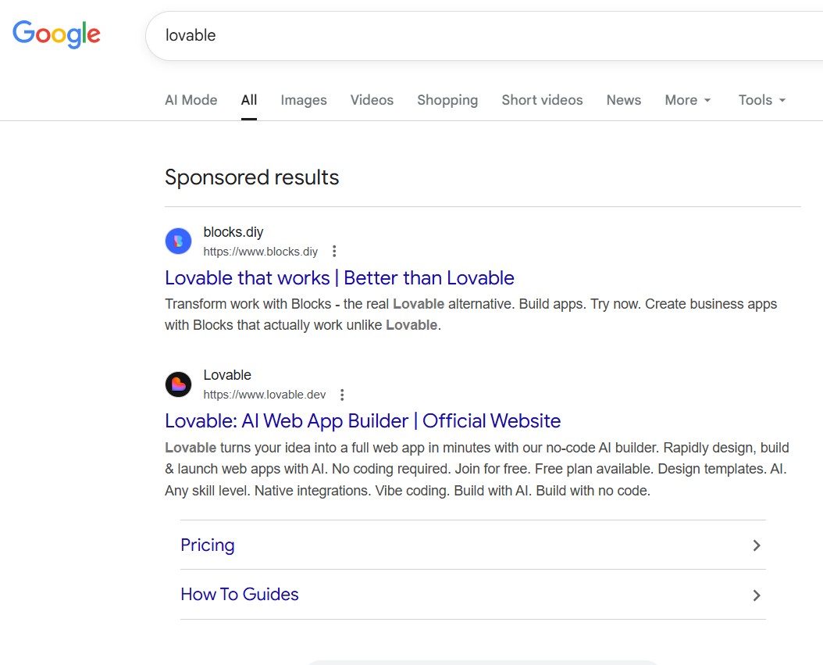Click the 'Lovable turns your idea' description
The image size is (823, 665).
pos(476,469)
